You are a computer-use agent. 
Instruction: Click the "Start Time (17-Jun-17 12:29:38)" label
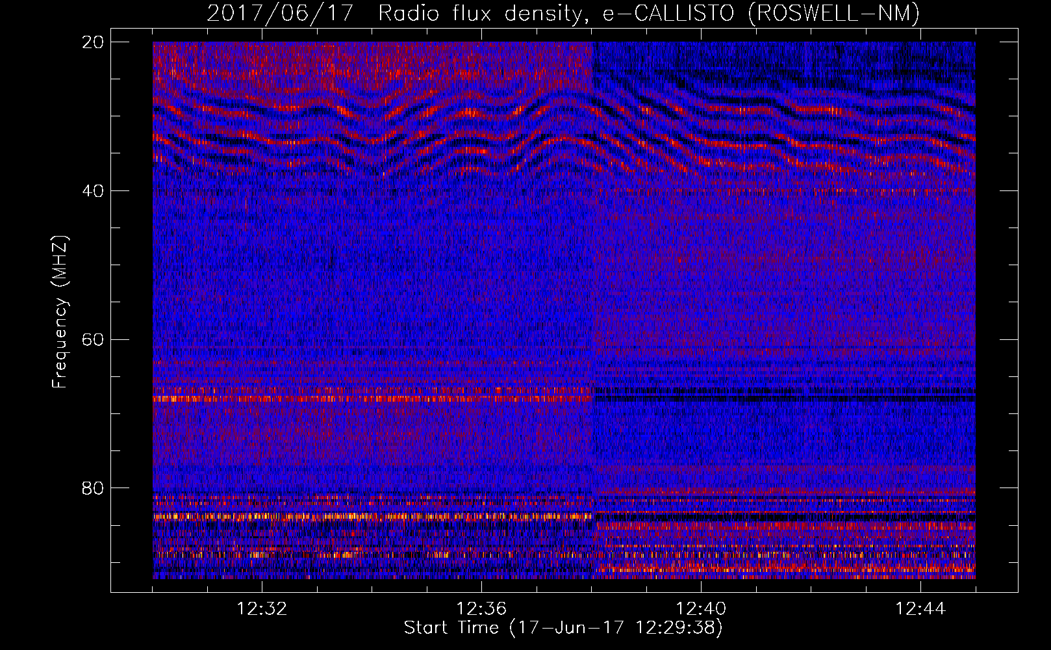point(563,628)
